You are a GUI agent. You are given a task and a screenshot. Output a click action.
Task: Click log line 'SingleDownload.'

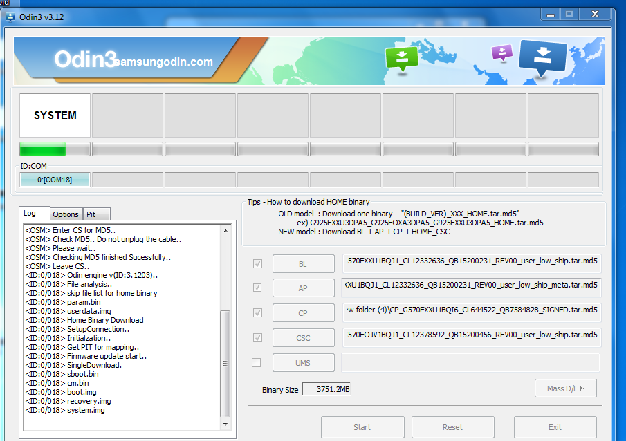(x=73, y=365)
